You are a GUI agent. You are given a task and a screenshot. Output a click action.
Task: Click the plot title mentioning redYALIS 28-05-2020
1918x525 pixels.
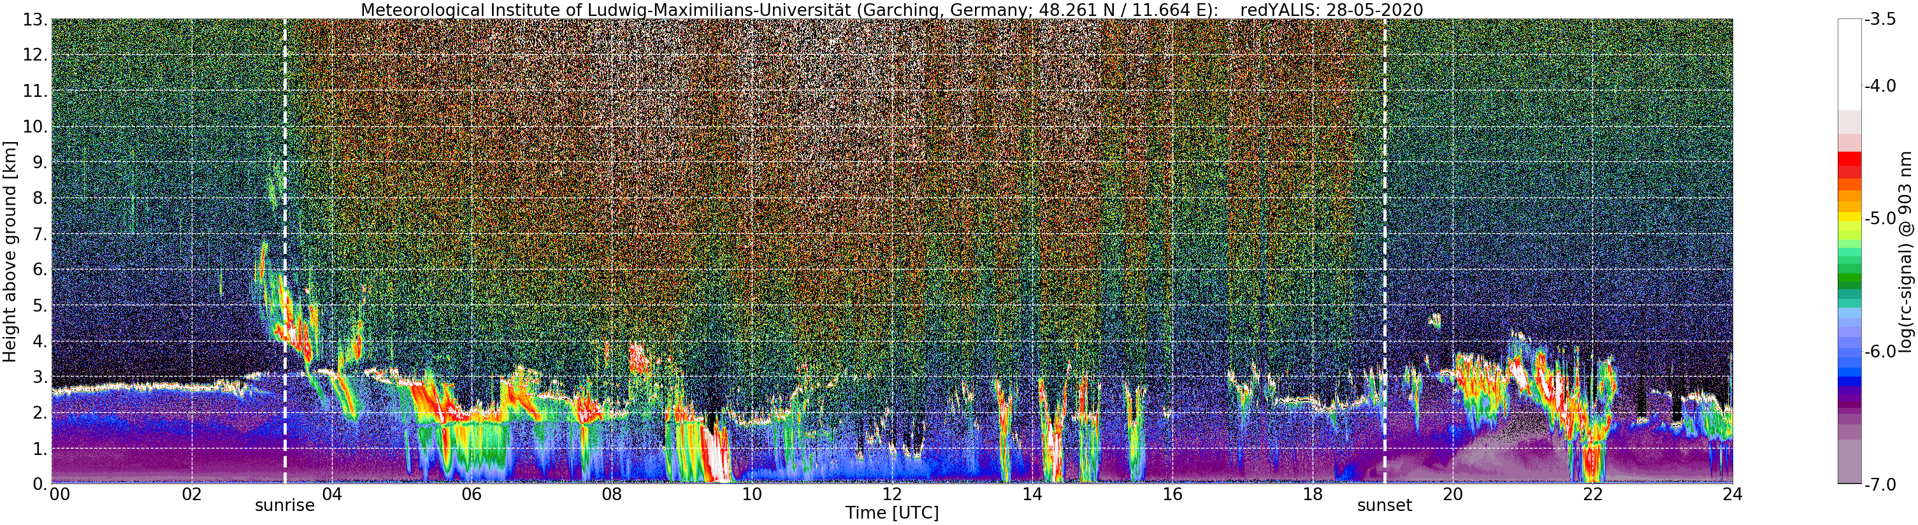[891, 10]
